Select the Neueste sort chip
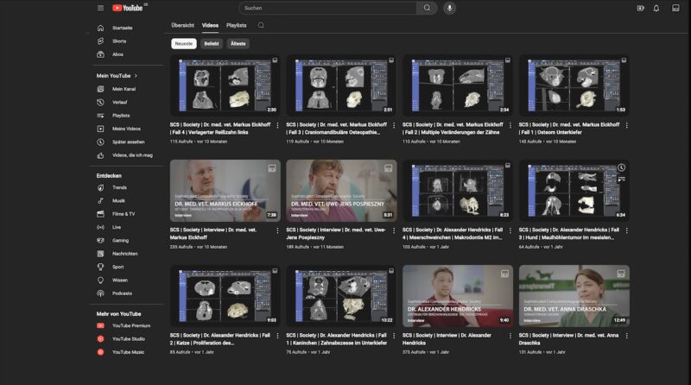The image size is (691, 385). [x=183, y=43]
